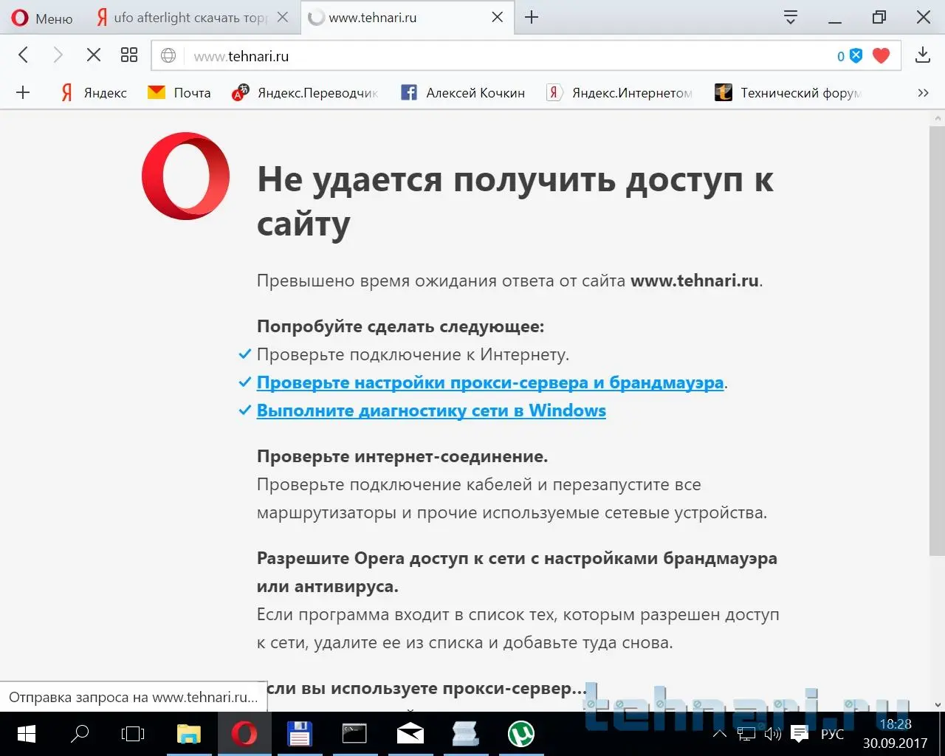Open the Технический форум bookmark
This screenshot has height=756, width=945.
[788, 92]
